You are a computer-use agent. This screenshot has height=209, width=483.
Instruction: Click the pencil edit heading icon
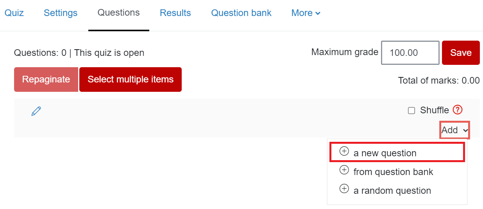click(36, 111)
